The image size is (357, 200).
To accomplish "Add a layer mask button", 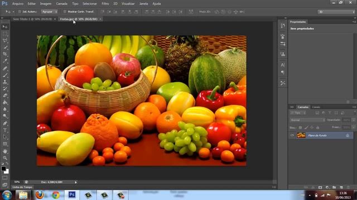I will tap(320, 188).
